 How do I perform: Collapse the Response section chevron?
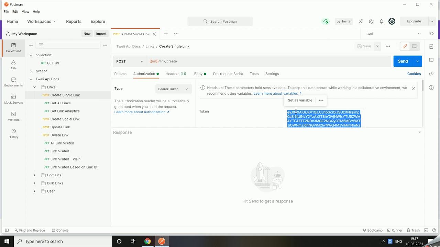[x=420, y=132]
